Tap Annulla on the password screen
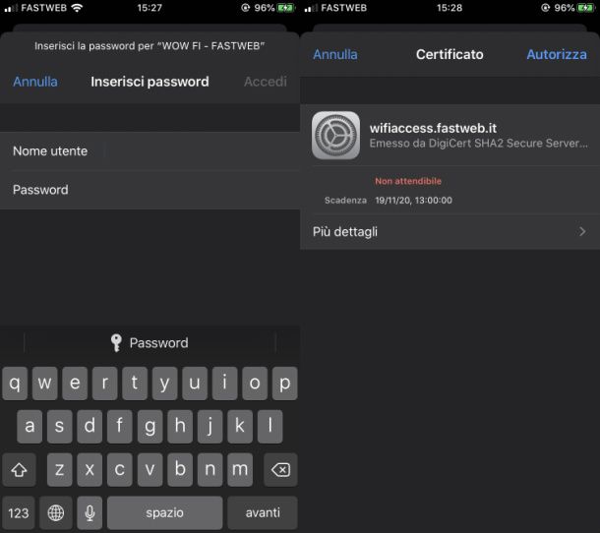Viewport: 600px width, 533px height. 35,82
